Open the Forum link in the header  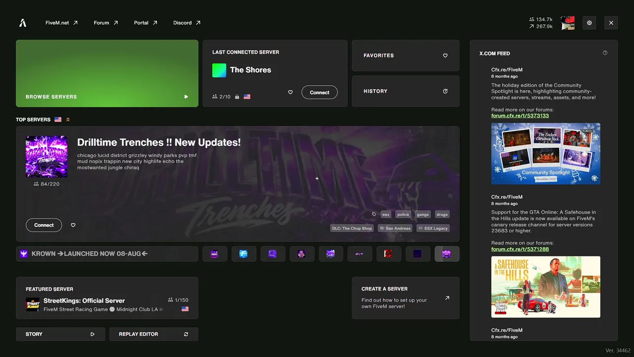106,23
